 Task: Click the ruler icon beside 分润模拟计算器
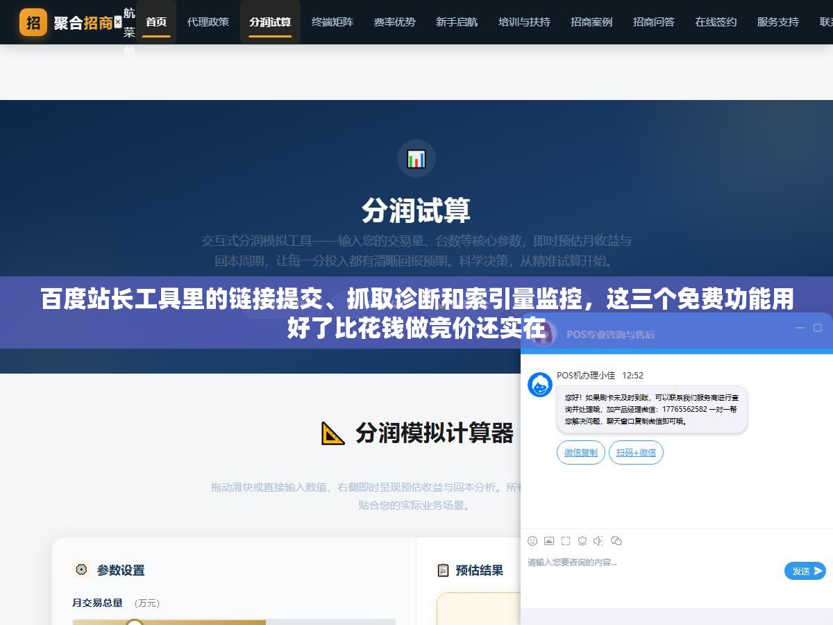coord(333,433)
